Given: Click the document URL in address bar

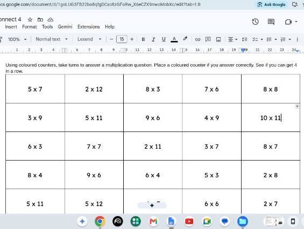Looking at the screenshot, I should coord(100,4).
